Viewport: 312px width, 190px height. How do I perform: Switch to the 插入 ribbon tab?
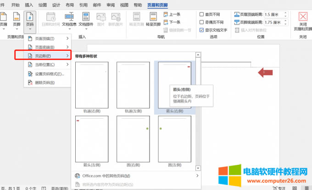pos(29,5)
